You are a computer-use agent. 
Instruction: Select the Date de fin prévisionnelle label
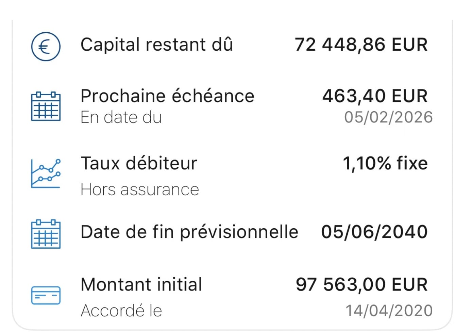pyautogui.click(x=189, y=232)
